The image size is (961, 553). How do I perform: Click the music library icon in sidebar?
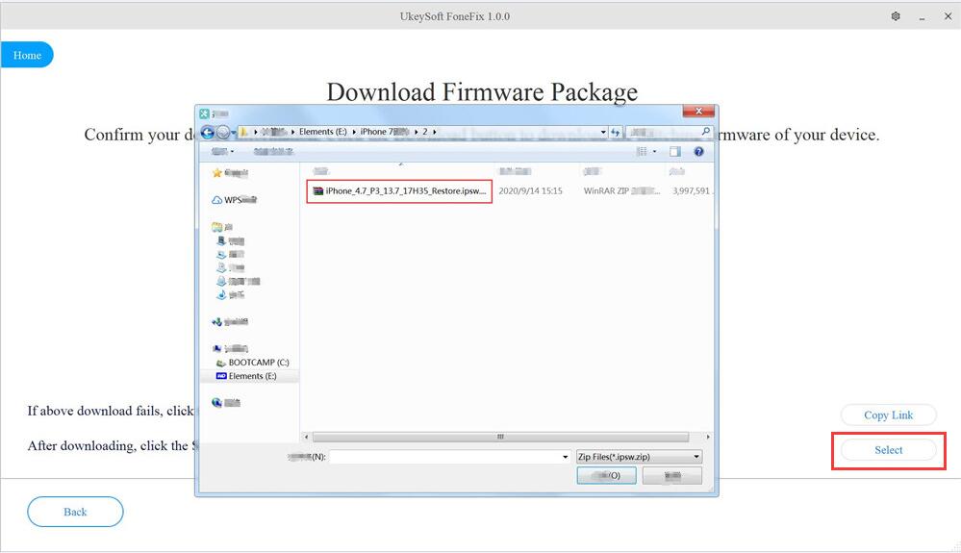[x=222, y=294]
